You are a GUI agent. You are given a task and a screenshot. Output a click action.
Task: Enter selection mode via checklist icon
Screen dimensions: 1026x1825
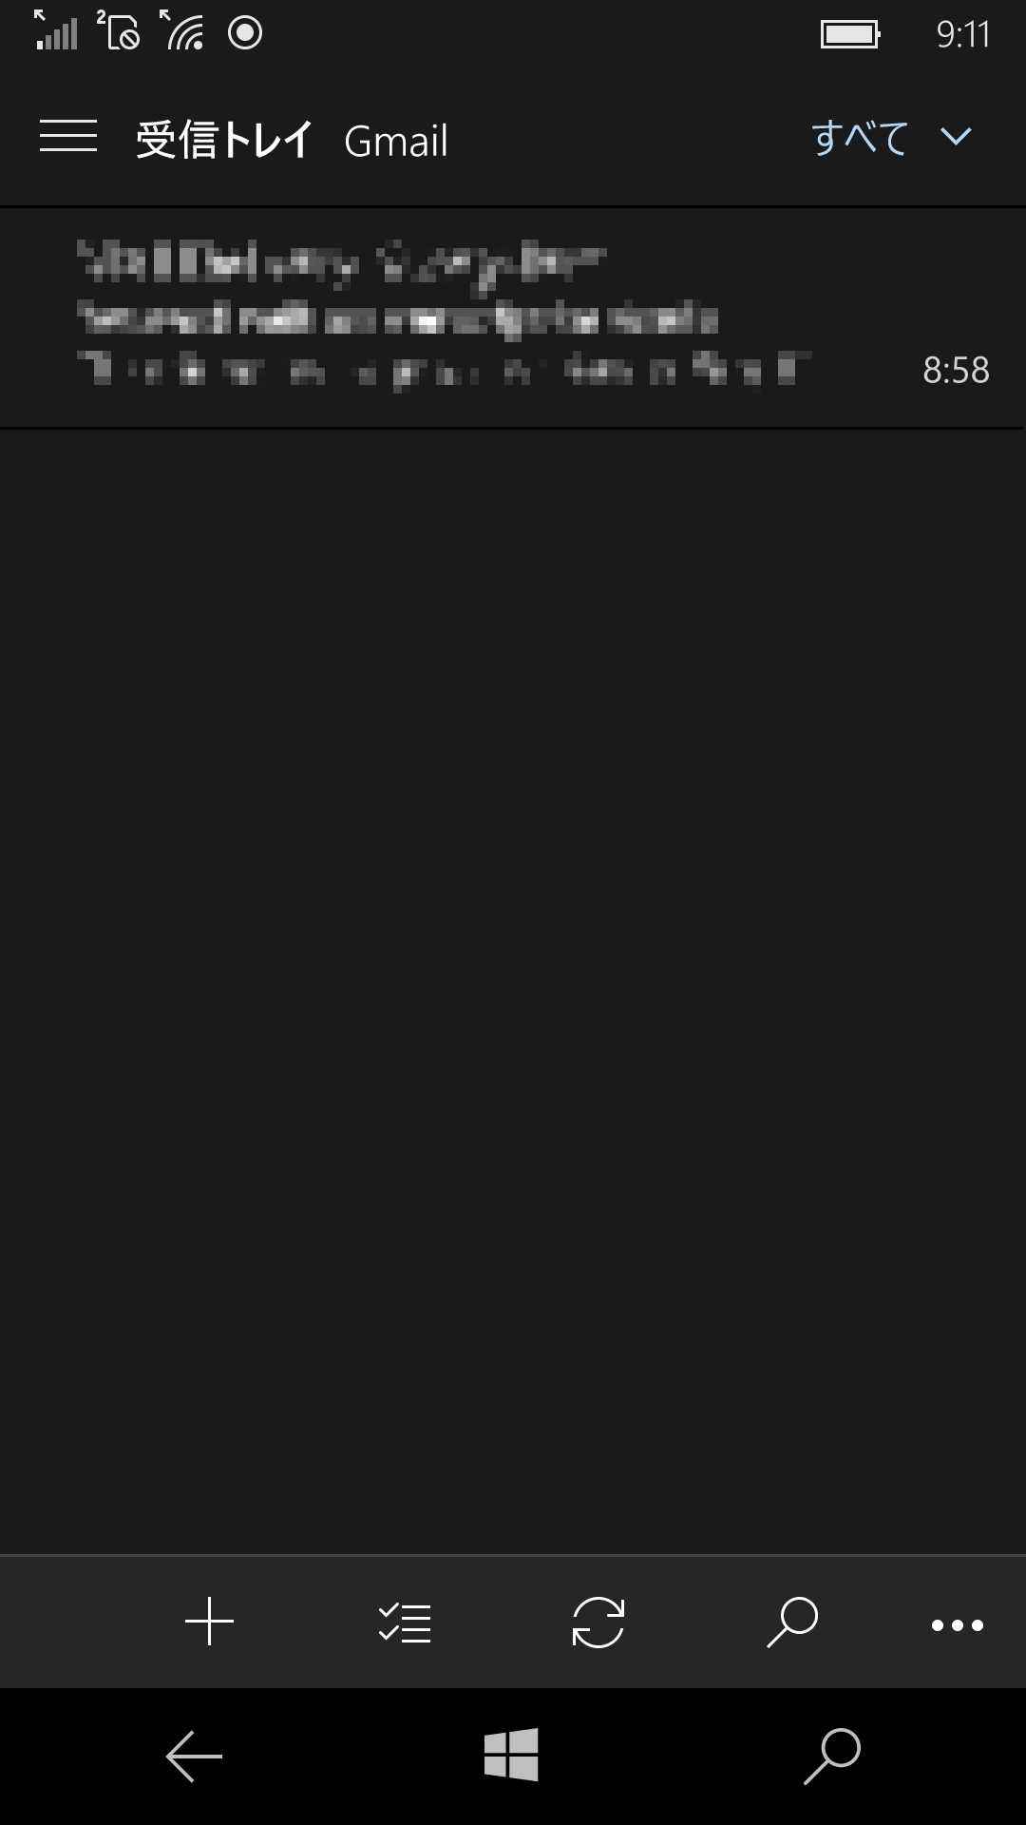point(405,1623)
